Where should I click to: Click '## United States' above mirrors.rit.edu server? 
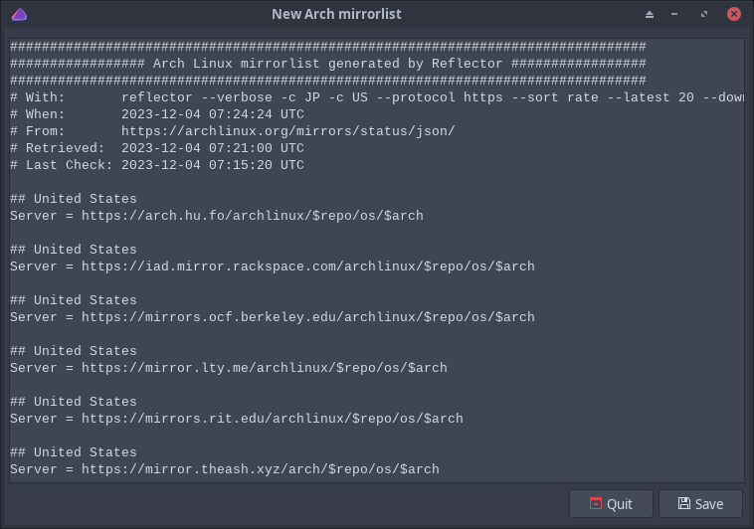pos(74,402)
